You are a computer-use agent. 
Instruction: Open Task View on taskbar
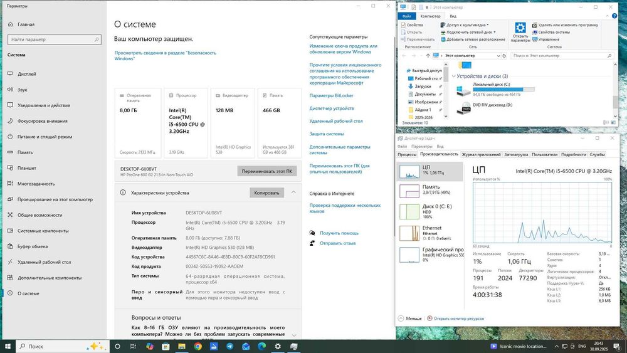(x=134, y=346)
